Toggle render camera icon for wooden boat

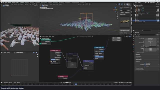[159, 22]
